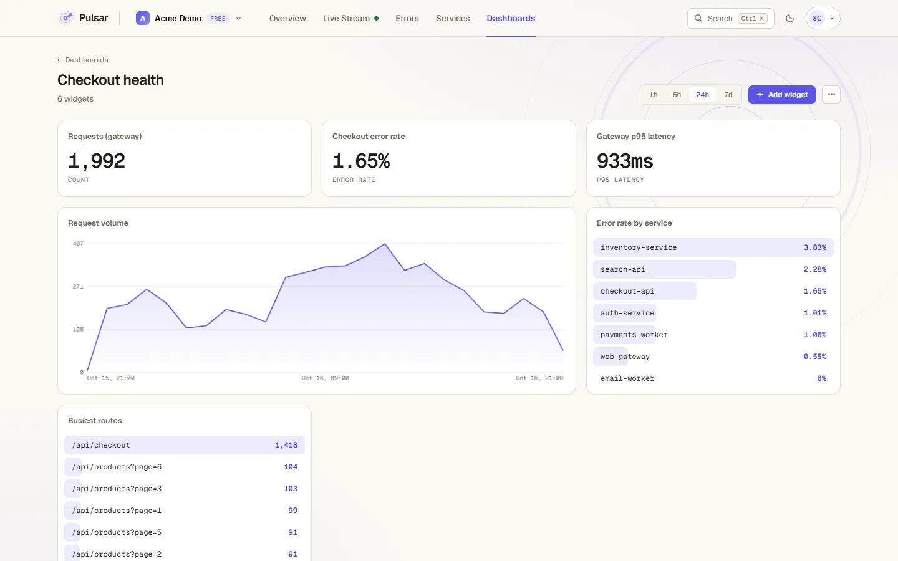The image size is (898, 561).
Task: Click the Gateway p95 latency widget title
Action: [636, 137]
